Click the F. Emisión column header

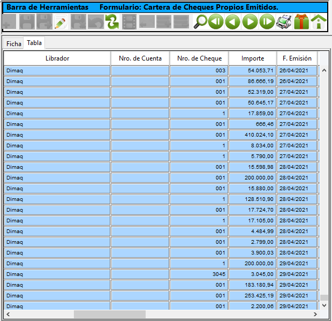click(297, 58)
